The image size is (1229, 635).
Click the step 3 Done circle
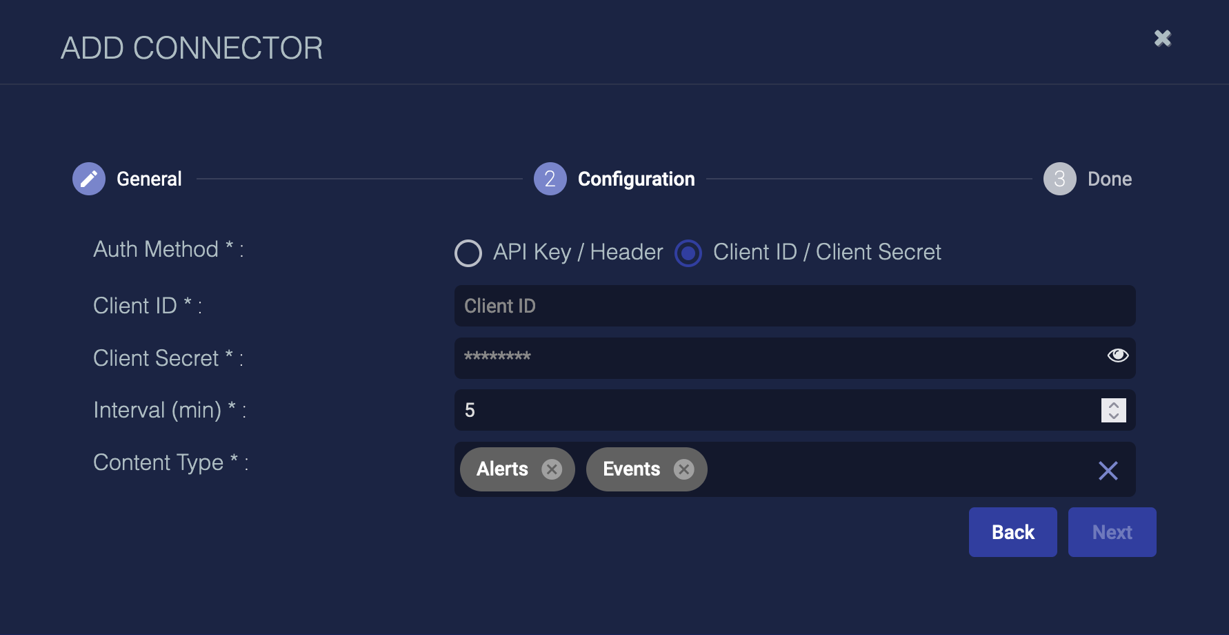click(1059, 179)
